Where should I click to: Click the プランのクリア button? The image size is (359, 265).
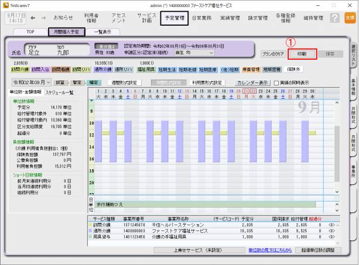tap(273, 53)
